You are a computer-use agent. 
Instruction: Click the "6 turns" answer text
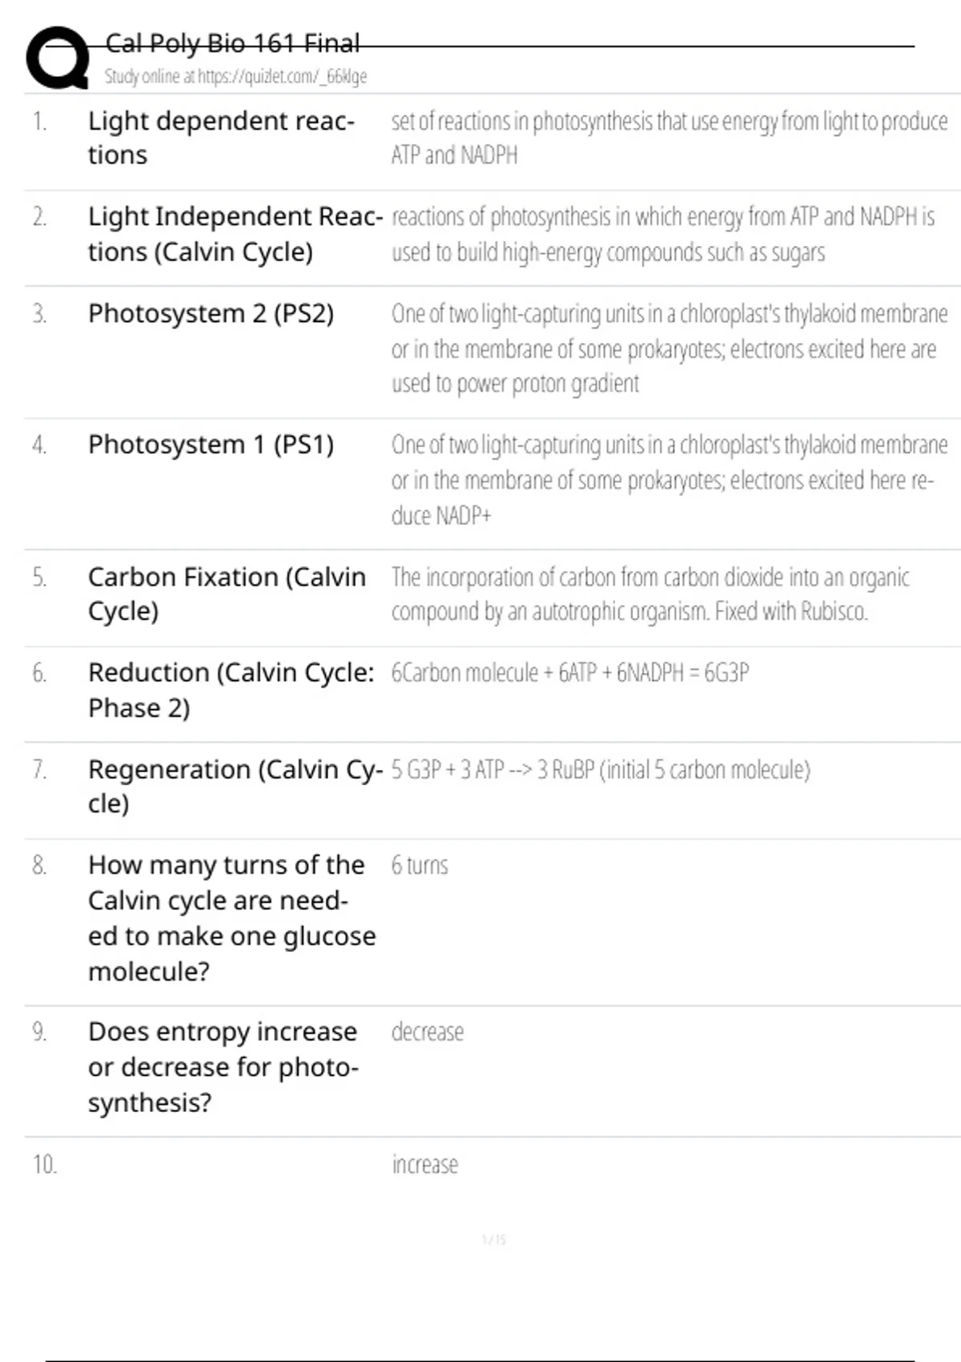[x=420, y=865]
